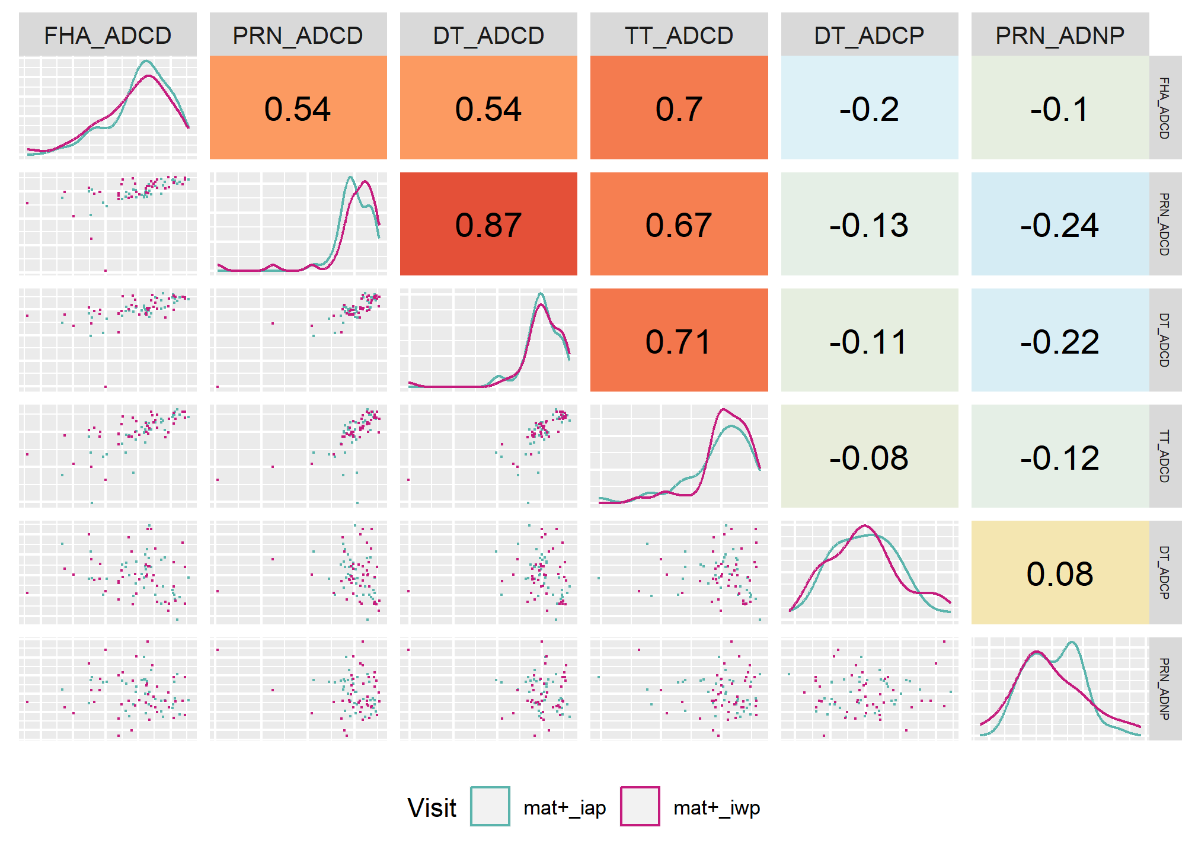Click the 0.7 correlation cell
Screen dimensions: 1195x853
tap(679, 108)
